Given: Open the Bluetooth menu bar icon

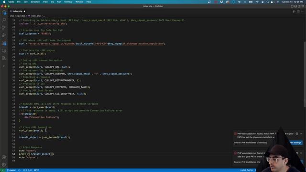Looking at the screenshot, I should 245,2.
